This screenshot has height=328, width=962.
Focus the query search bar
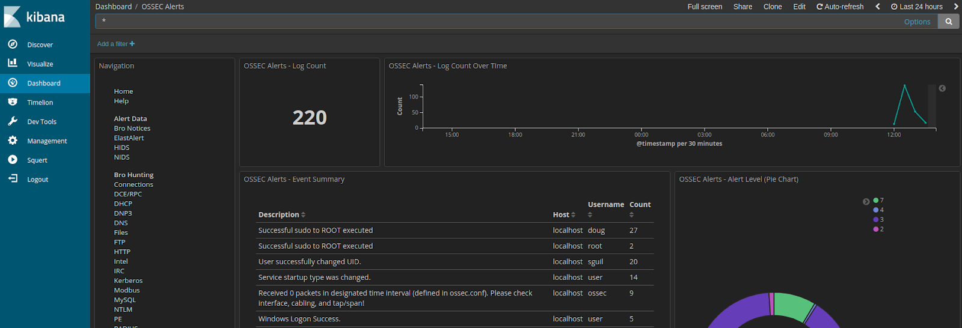click(x=499, y=22)
